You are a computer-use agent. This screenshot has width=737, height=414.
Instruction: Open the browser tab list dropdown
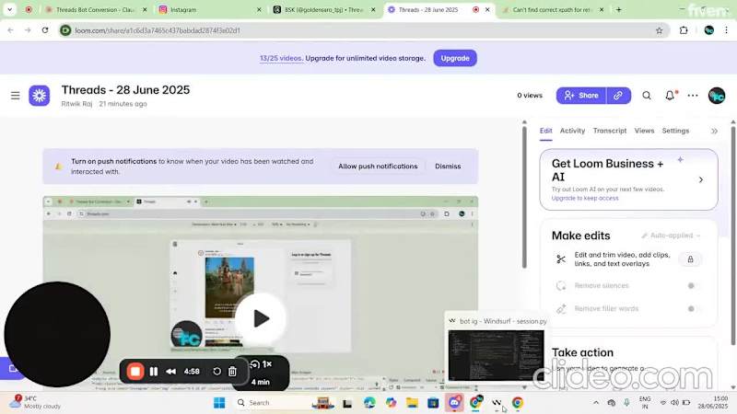pyautogui.click(x=9, y=9)
